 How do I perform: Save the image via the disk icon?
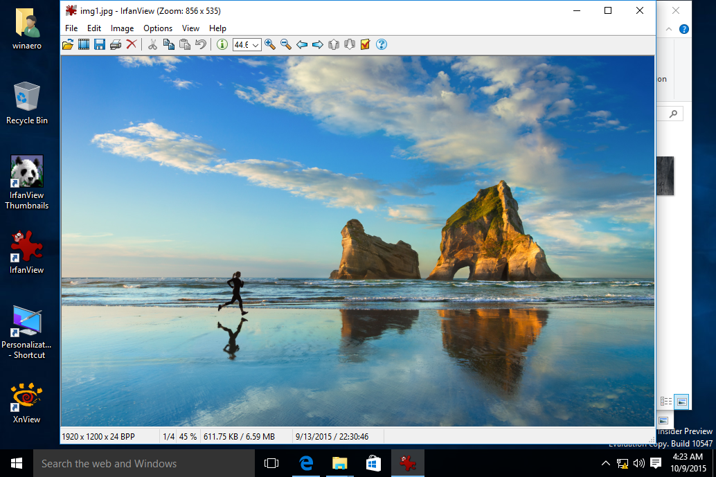coord(100,44)
